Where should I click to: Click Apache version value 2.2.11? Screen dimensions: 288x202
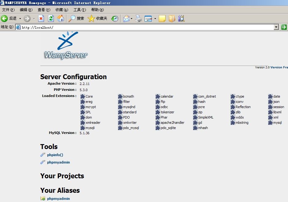tap(85, 84)
